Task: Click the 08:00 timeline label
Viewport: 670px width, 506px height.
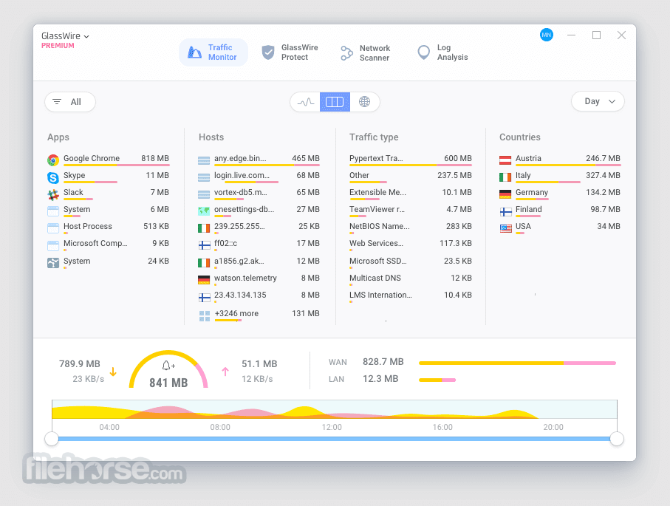Action: point(220,427)
